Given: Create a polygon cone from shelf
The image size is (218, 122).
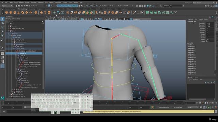Looking at the screenshot, I should pos(18,13).
